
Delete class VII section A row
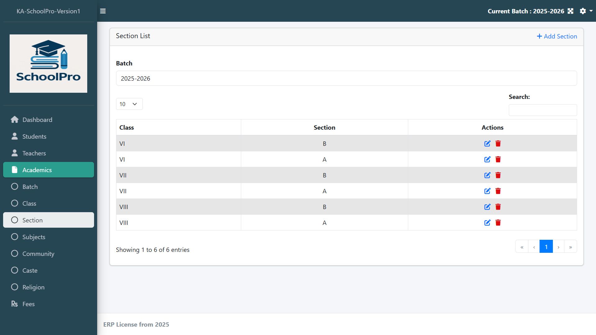[498, 191]
